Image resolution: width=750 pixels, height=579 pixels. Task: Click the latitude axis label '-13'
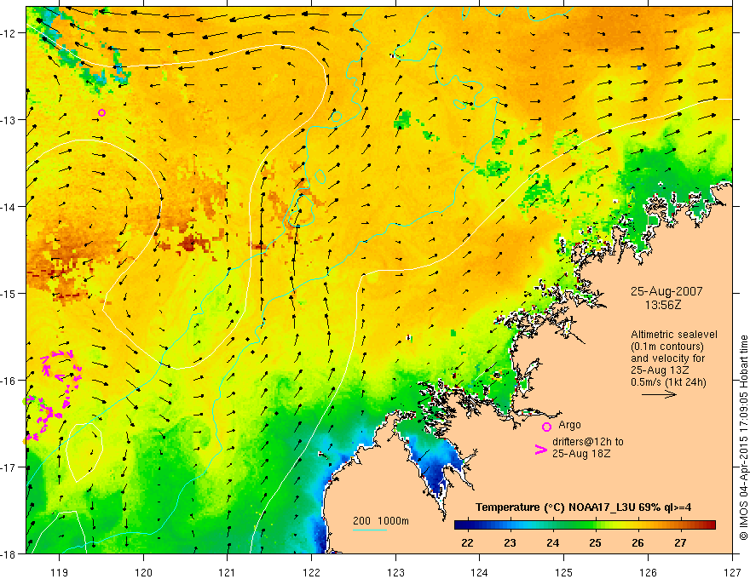click(9, 120)
